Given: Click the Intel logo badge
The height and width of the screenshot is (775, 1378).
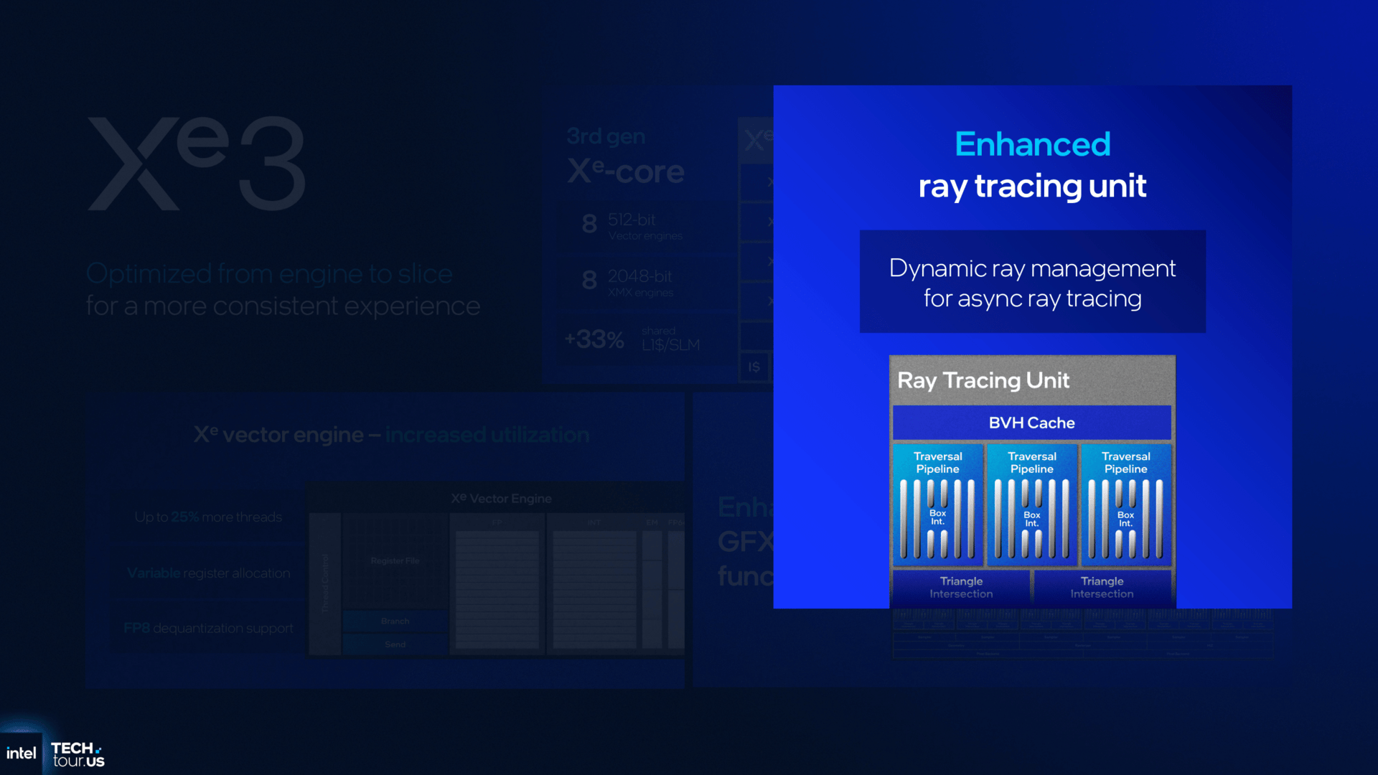Looking at the screenshot, I should point(21,753).
